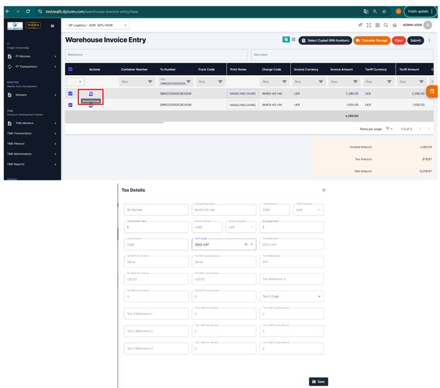Expand TMS Finance sidebar menu
The height and width of the screenshot is (388, 440).
pyautogui.click(x=32, y=143)
